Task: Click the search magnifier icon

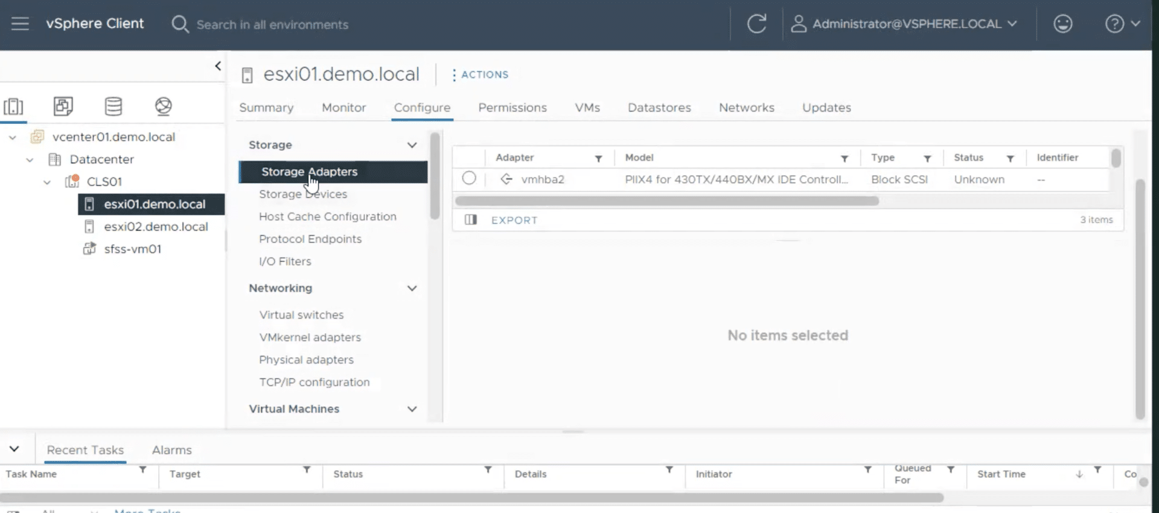Action: pyautogui.click(x=180, y=24)
